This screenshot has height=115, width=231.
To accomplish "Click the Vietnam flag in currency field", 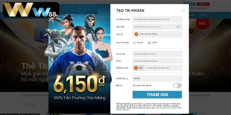I will [136, 34].
